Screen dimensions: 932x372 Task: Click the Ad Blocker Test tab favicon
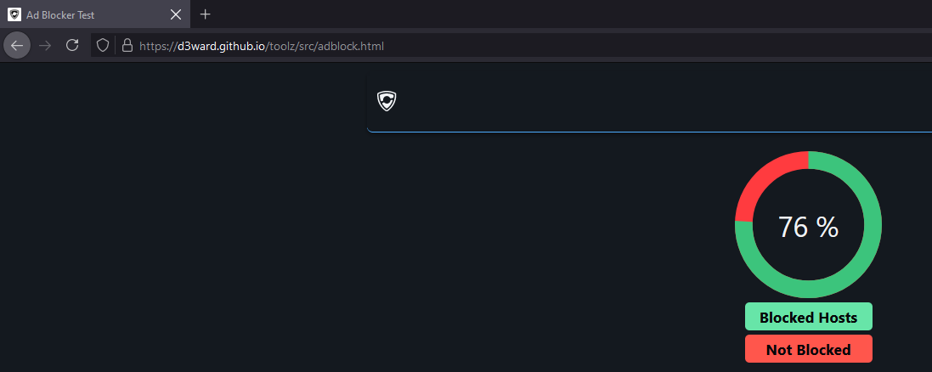(14, 14)
